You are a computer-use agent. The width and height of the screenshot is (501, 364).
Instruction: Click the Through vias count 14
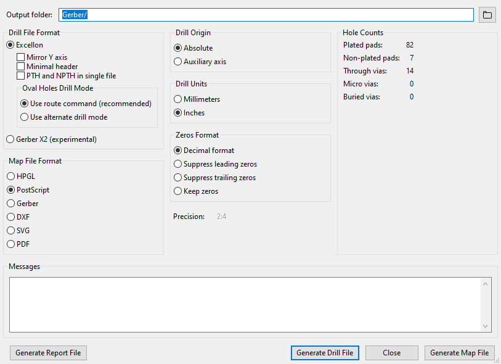click(410, 71)
